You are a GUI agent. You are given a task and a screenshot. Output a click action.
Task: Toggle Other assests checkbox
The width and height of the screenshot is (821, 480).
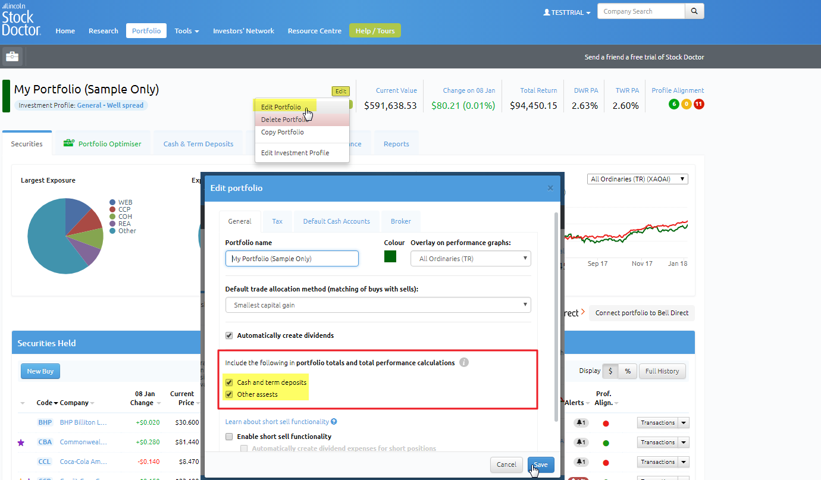click(230, 394)
